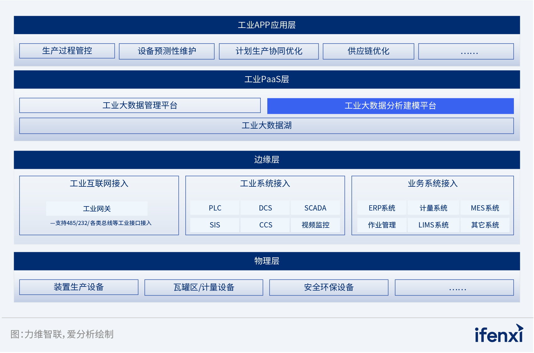Select the 作业管理 cell

382,225
